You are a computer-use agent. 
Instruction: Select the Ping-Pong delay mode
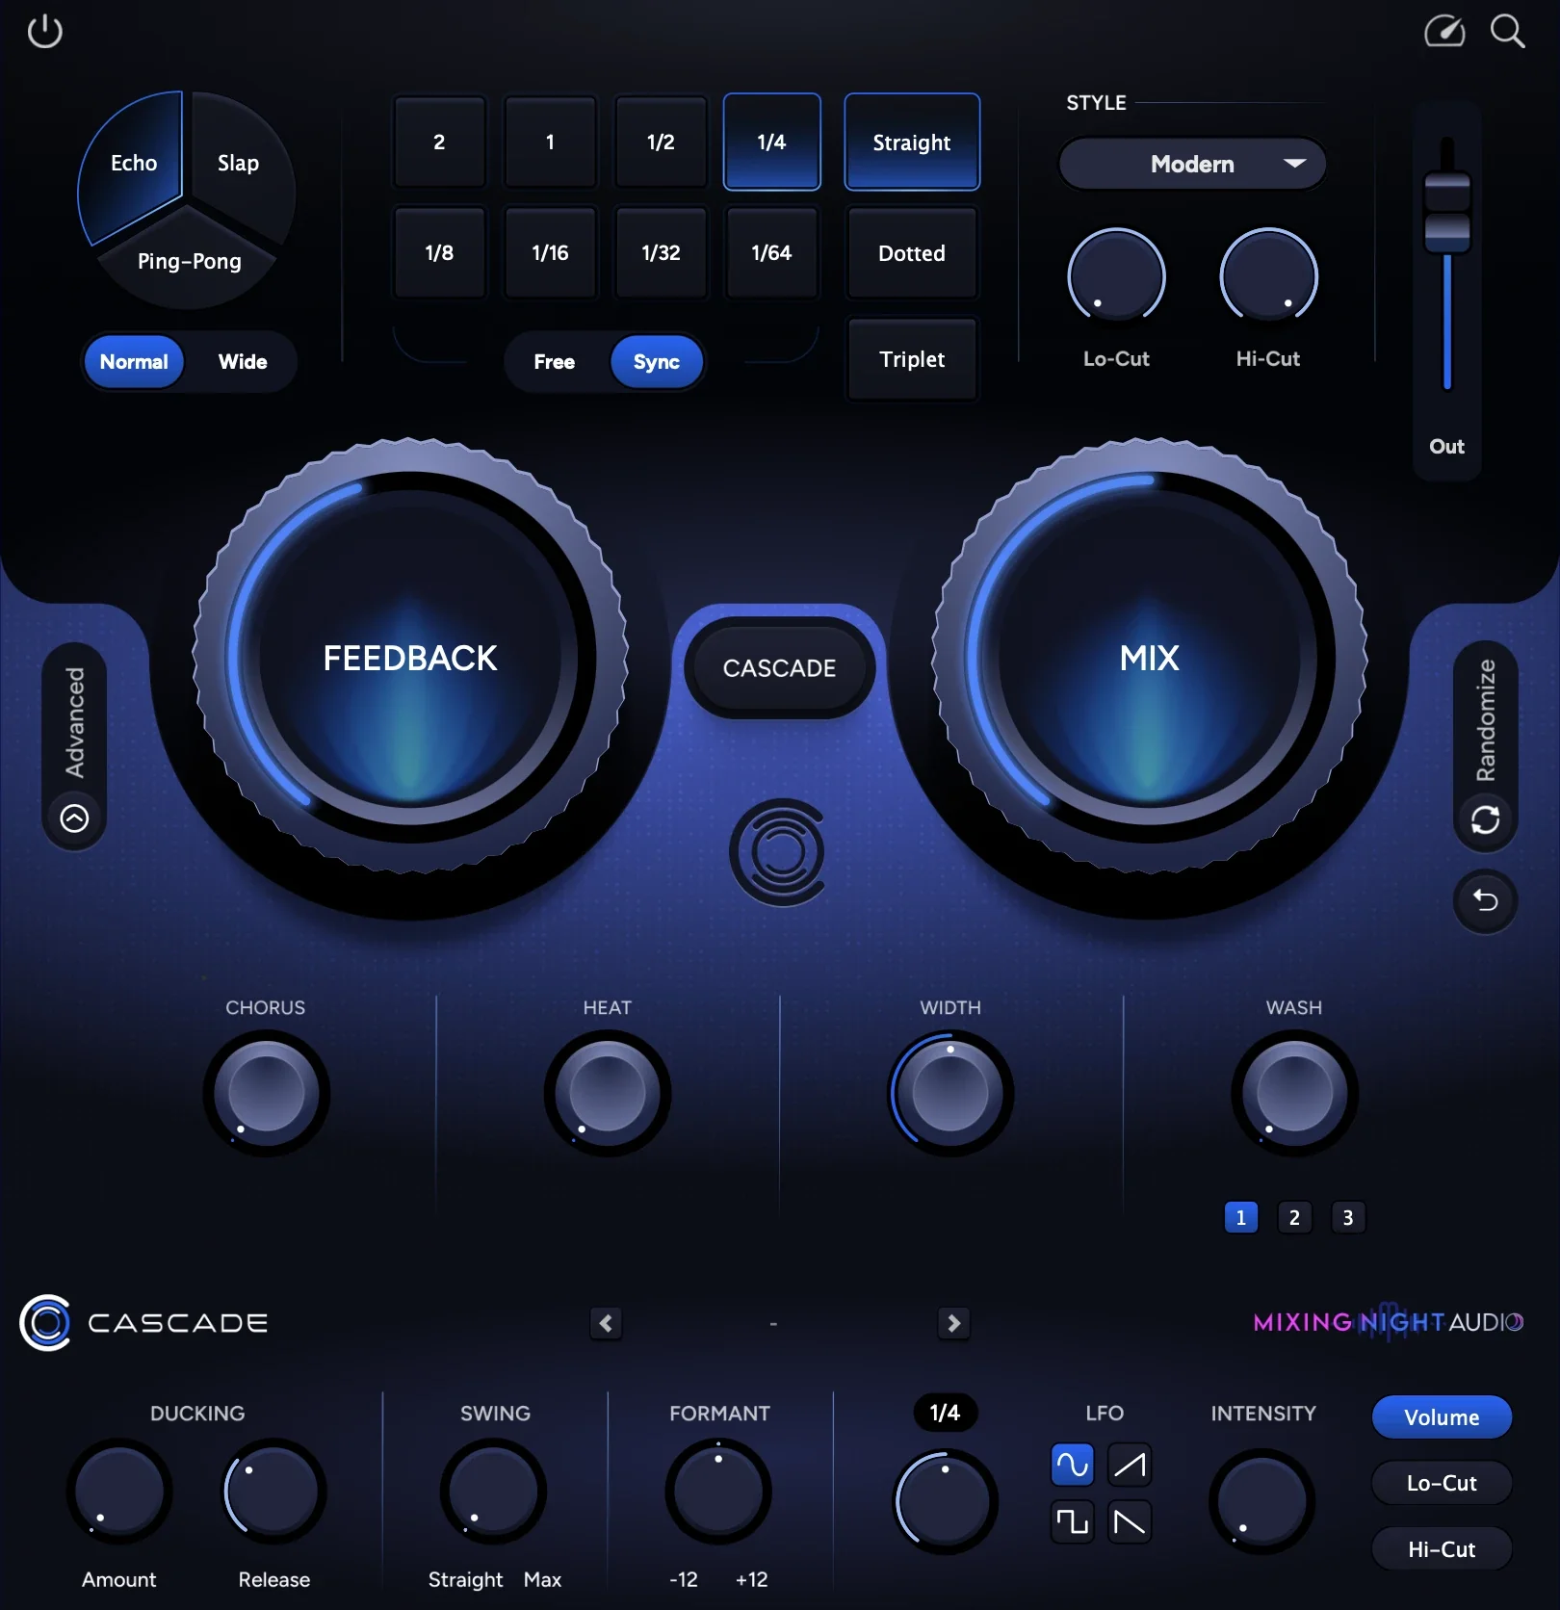[x=189, y=262]
